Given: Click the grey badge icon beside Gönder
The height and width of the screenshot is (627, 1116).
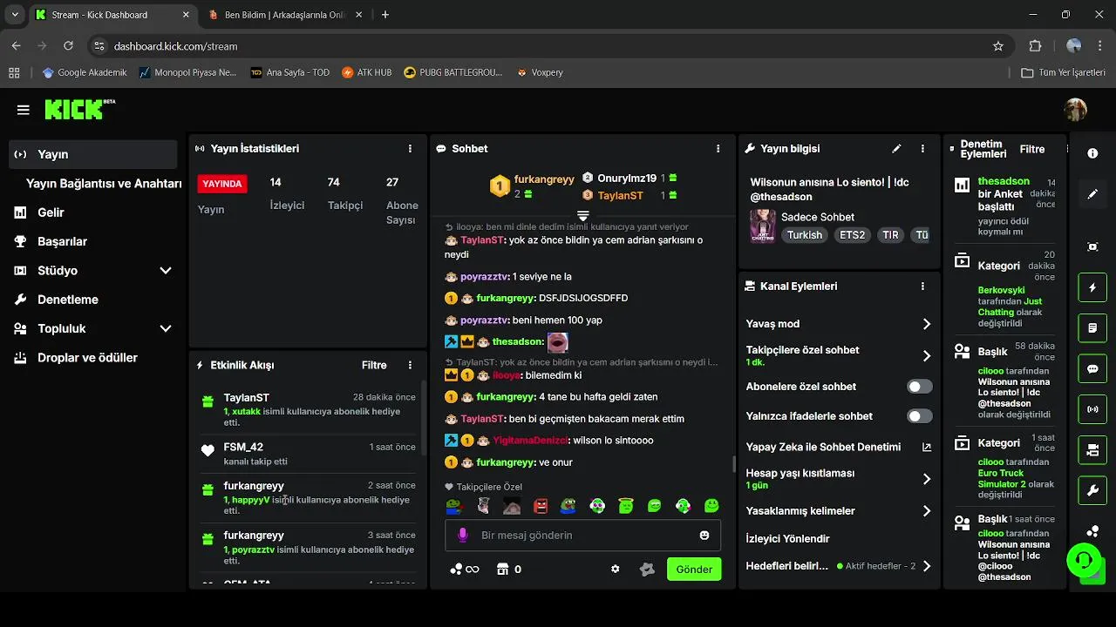Looking at the screenshot, I should 647,569.
